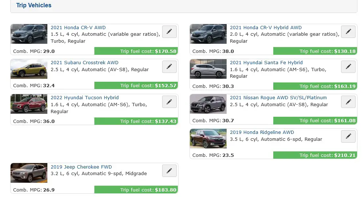364x197 pixels.
Task: Select the $210.21 trip fuel cost bar
Action: (x=315, y=155)
